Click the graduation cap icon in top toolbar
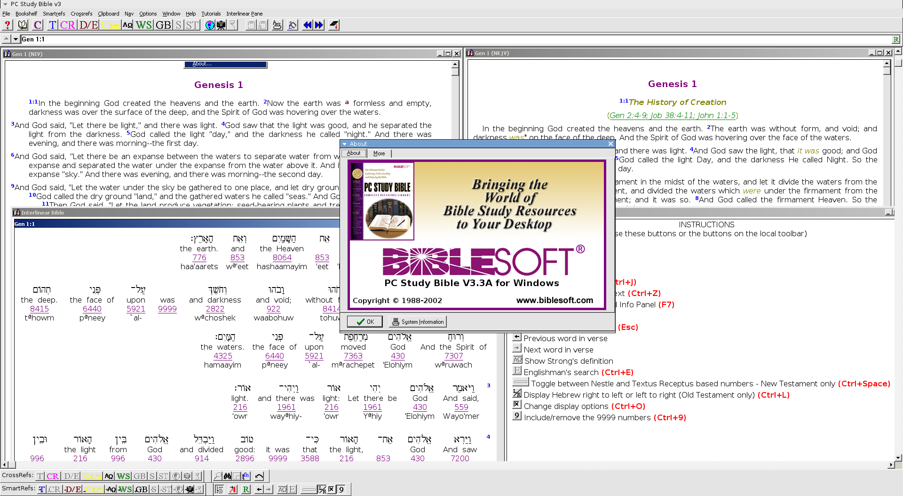The width and height of the screenshot is (903, 496). pyautogui.click(x=334, y=25)
